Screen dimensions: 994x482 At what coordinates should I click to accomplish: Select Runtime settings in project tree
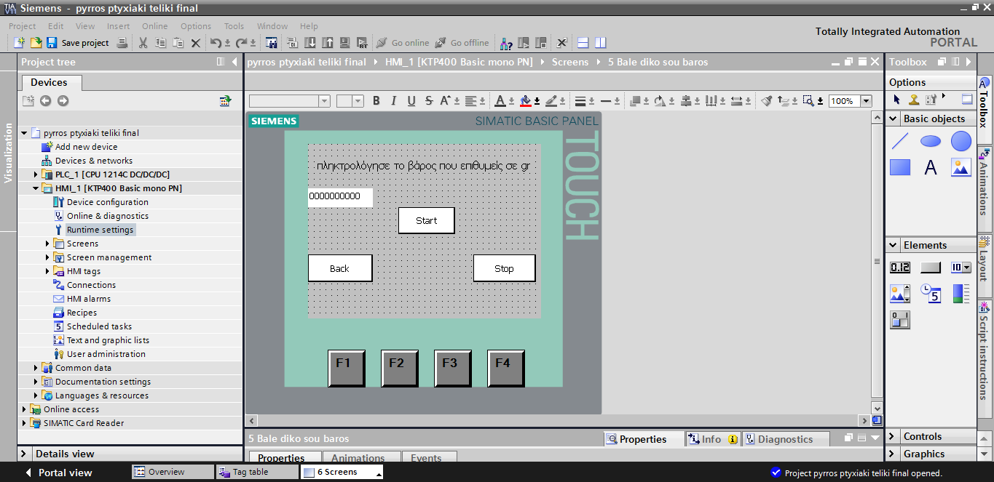point(100,230)
